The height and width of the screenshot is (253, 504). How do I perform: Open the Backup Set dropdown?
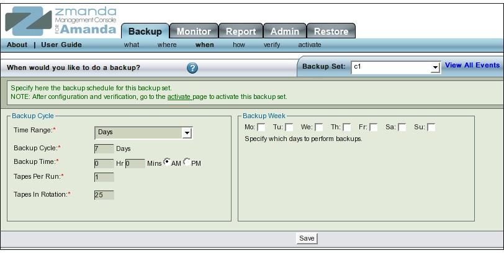click(395, 67)
